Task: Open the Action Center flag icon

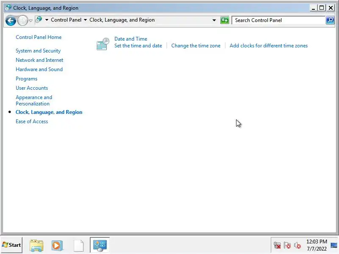Action: pyautogui.click(x=287, y=245)
